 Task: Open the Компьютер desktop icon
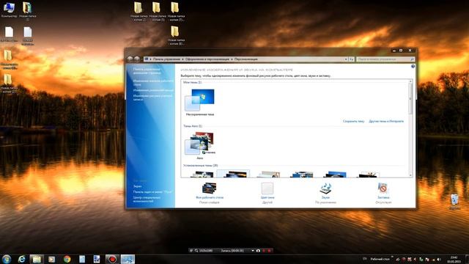click(9, 10)
